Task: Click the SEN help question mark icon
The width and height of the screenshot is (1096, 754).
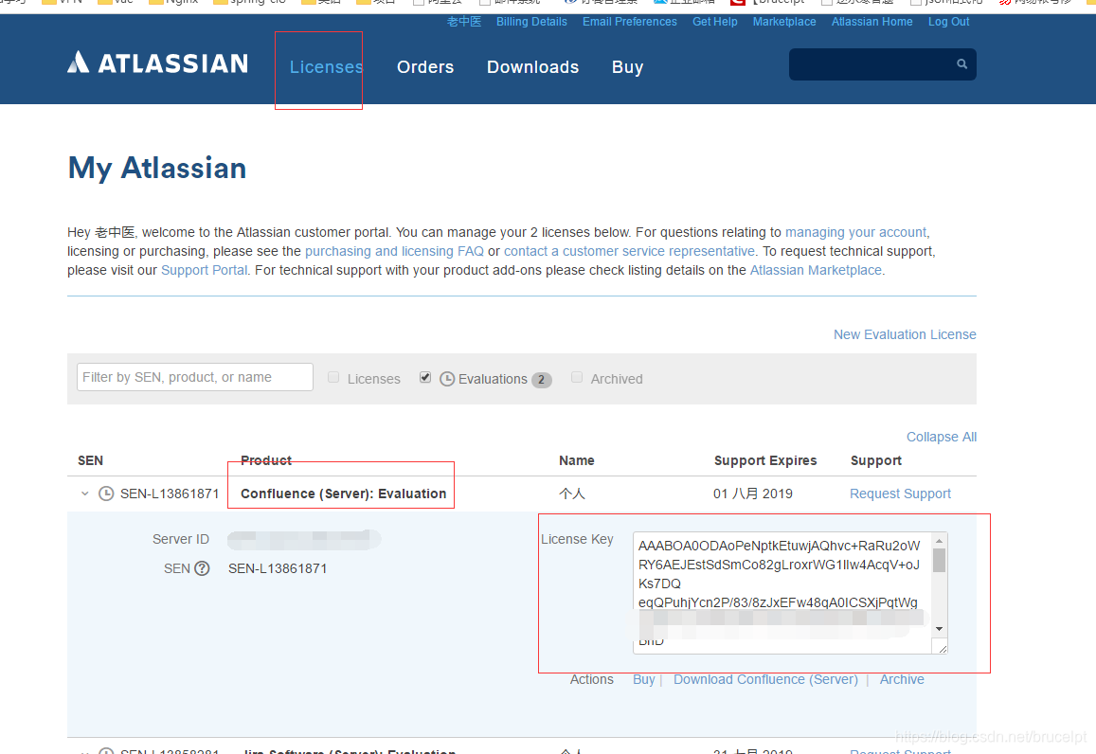Action: pos(202,568)
